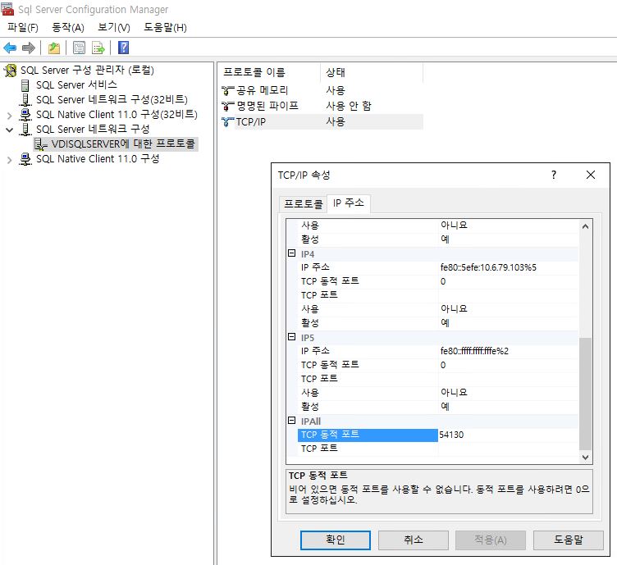Click the Up one level folder icon
The height and width of the screenshot is (565, 617).
point(54,48)
